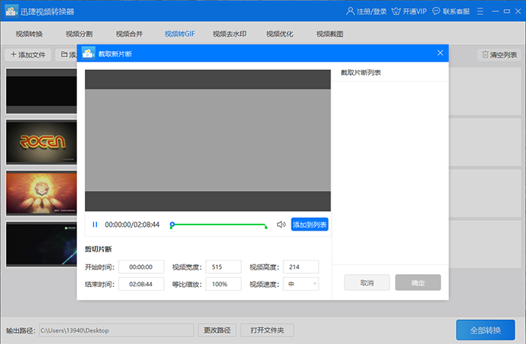Click the 添加文件 button
526x344 pixels.
pos(29,55)
